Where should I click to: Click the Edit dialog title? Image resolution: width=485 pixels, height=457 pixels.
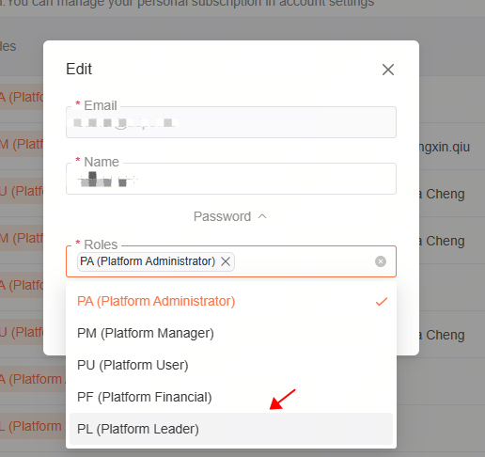tap(79, 69)
